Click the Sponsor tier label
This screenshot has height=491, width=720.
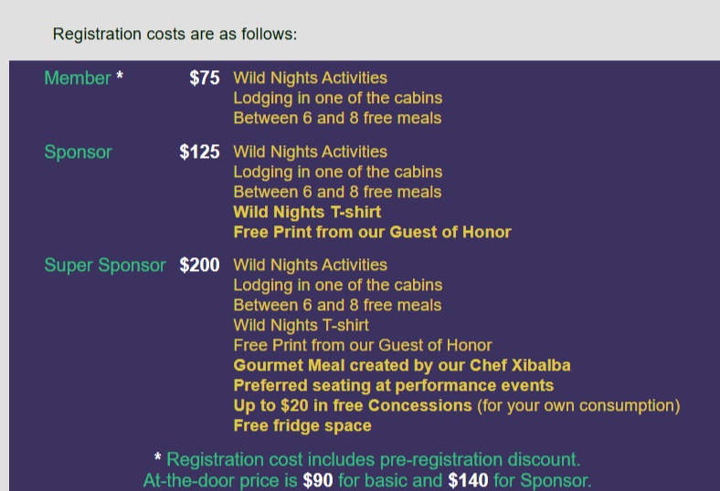[78, 152]
